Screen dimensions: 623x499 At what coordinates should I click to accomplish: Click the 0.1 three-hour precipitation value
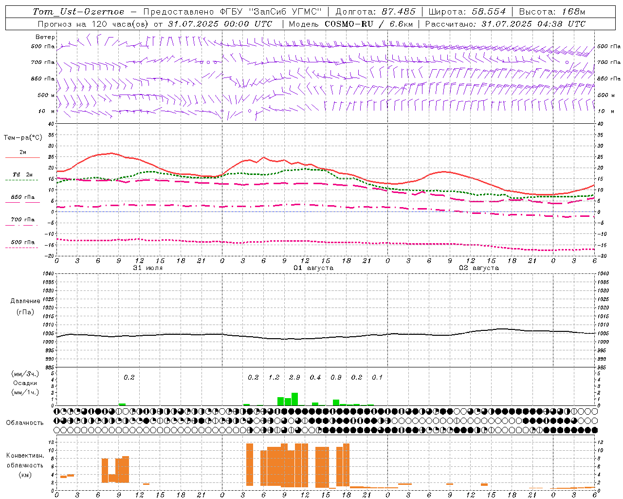click(x=377, y=377)
